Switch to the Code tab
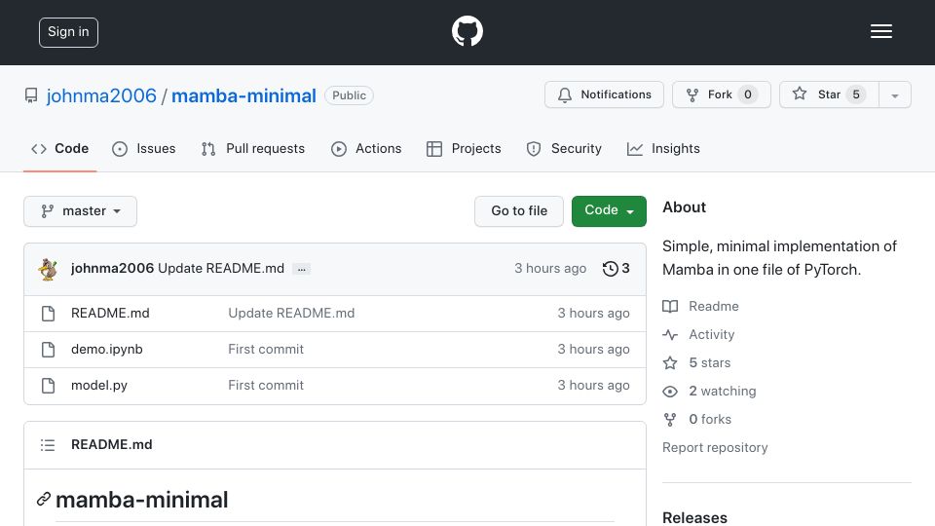The image size is (935, 526). pos(59,148)
